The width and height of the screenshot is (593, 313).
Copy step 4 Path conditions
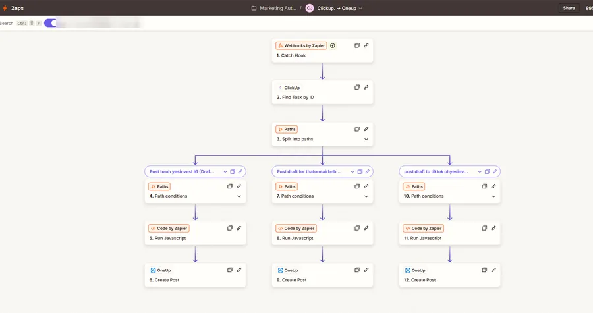[x=229, y=186]
